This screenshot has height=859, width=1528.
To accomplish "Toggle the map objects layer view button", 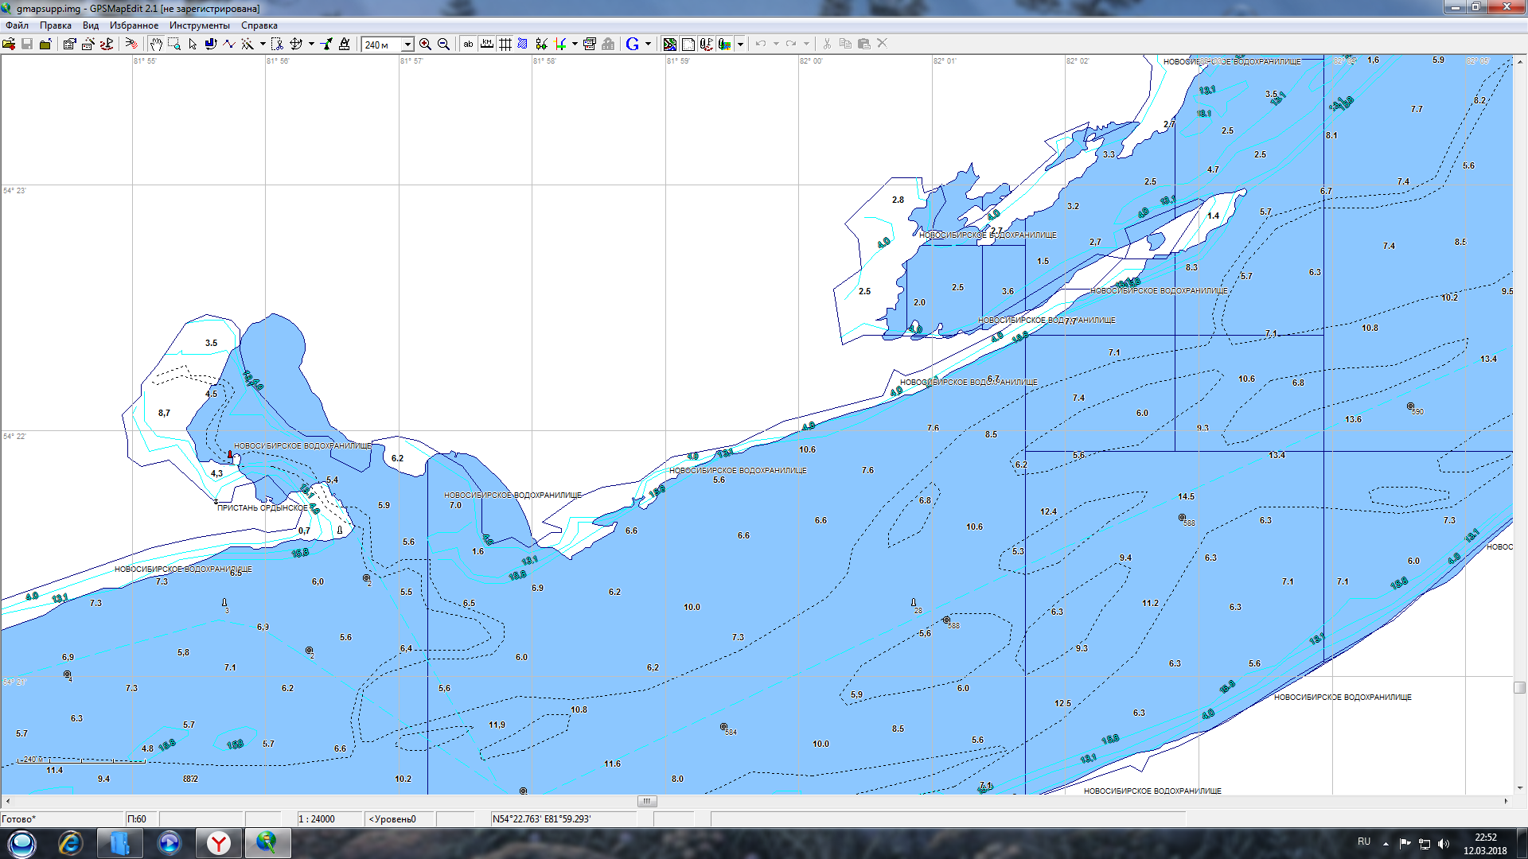I will click(x=670, y=44).
